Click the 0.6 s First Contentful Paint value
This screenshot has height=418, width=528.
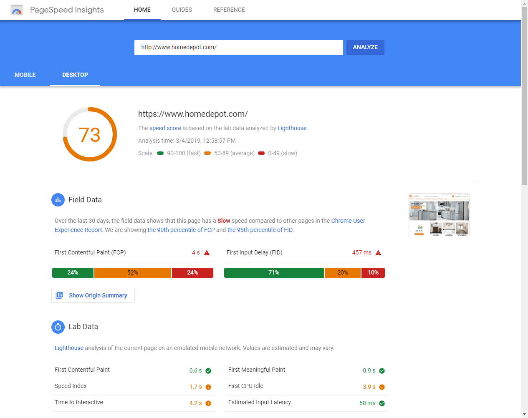(x=196, y=371)
